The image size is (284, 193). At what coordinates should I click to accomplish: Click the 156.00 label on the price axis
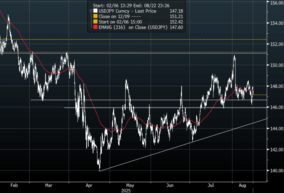(276, 3)
